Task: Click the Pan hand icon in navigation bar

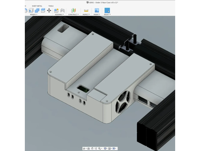Action: [92, 148]
